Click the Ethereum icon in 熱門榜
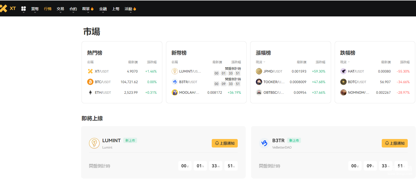This screenshot has width=416, height=179. (90, 92)
